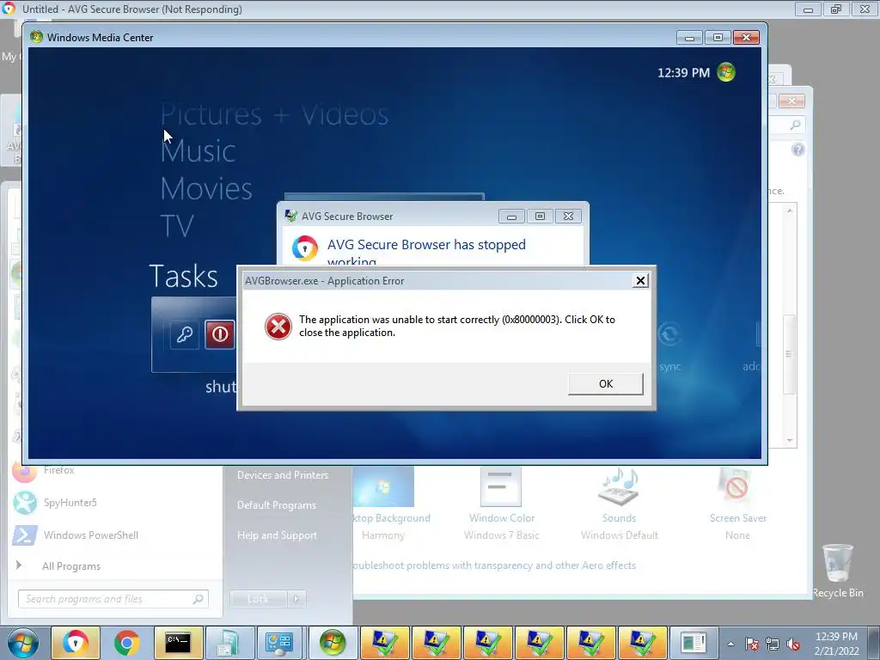Show hidden tray icons arrow

tap(730, 644)
